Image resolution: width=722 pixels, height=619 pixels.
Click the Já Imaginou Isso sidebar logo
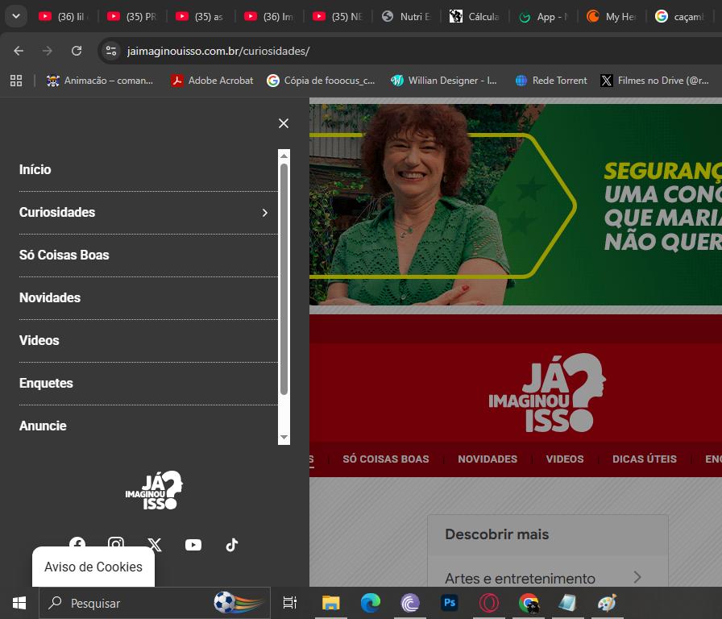[x=154, y=490]
